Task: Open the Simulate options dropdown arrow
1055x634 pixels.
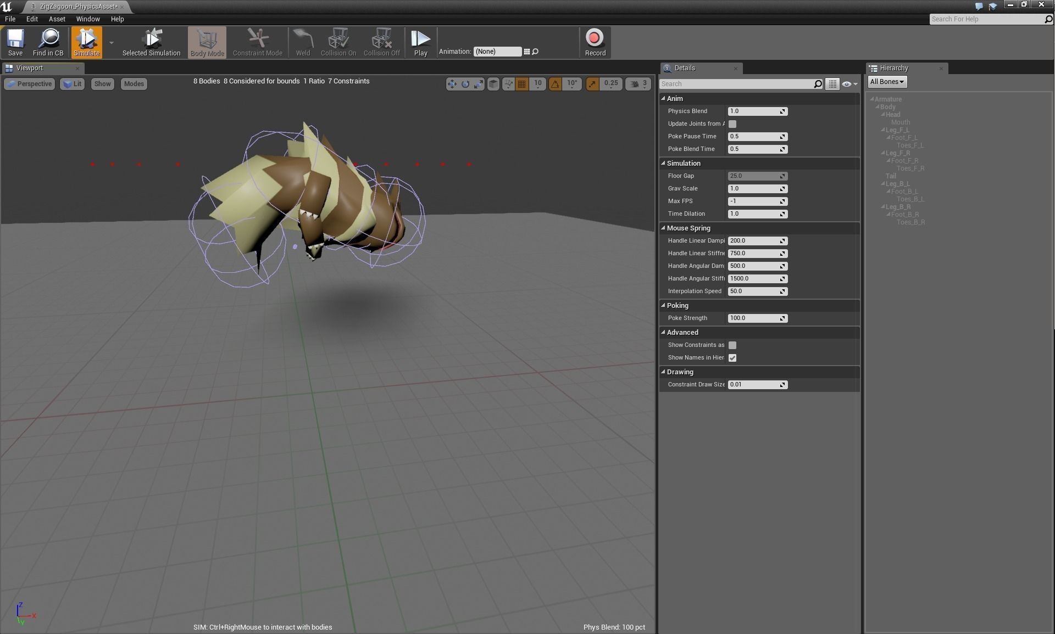Action: [x=112, y=42]
